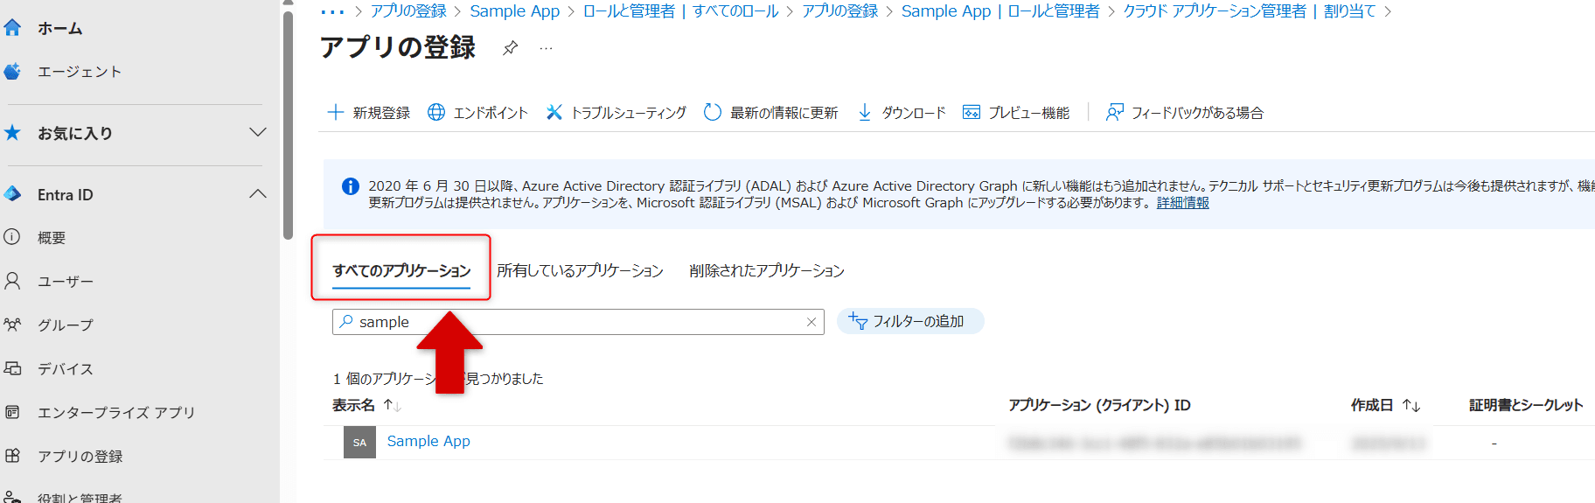
Task: Open エンタープライズ アプリ icon in sidebar
Action: (12, 412)
